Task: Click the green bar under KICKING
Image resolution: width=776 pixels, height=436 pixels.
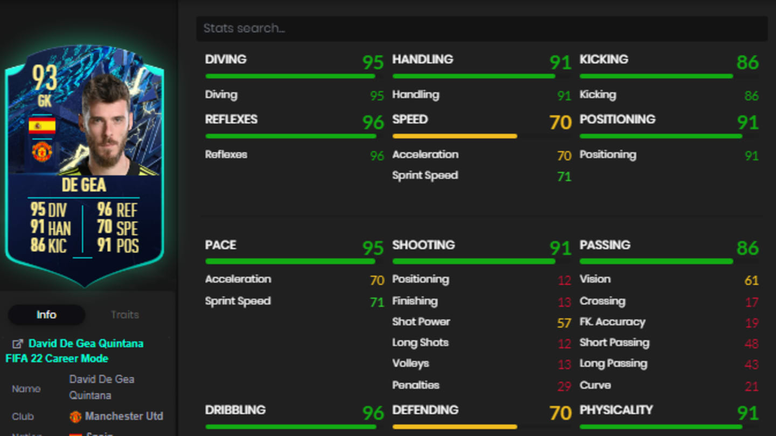Action: coord(656,76)
